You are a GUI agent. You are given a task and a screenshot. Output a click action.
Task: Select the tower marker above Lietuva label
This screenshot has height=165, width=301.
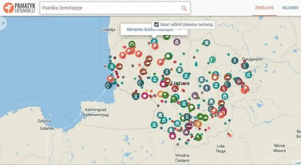[x=167, y=72]
